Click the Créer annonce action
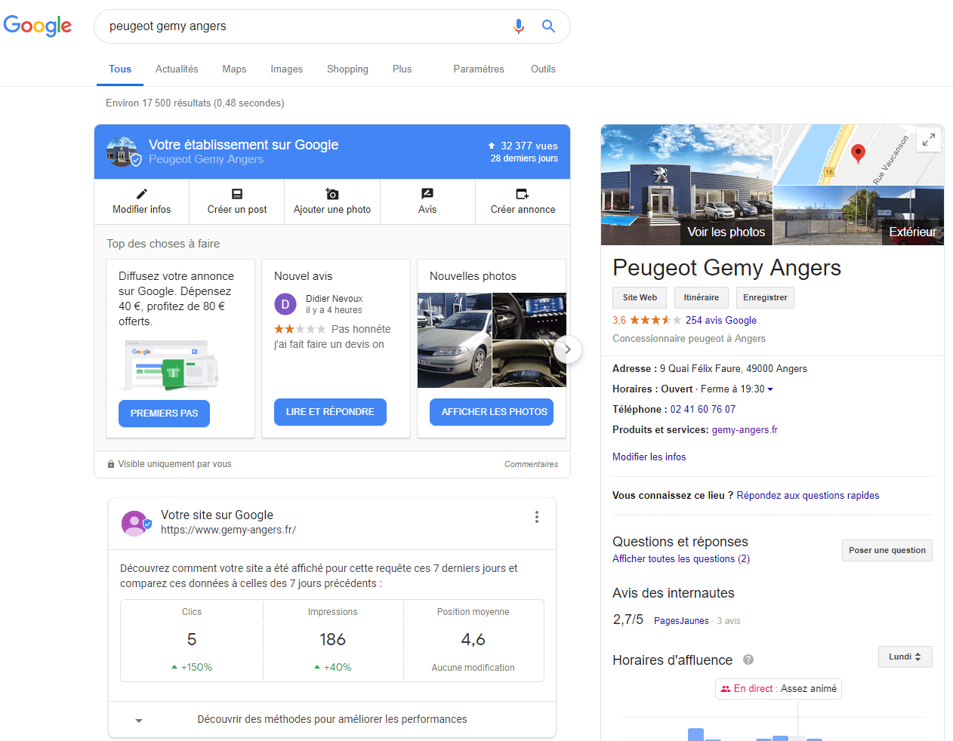953x741 pixels. [523, 201]
